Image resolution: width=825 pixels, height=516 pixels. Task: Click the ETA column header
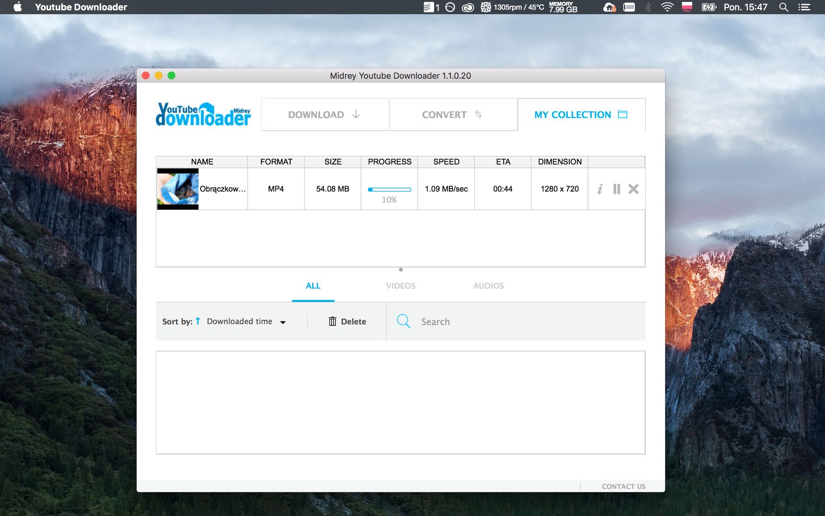[503, 162]
